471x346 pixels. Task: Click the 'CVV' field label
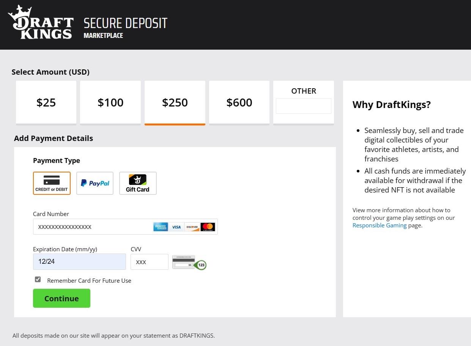click(x=136, y=249)
